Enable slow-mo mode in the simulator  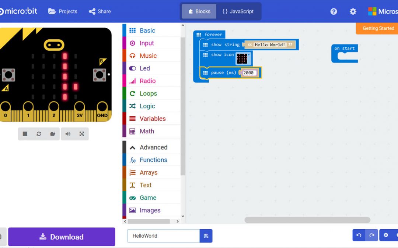[x=53, y=134]
